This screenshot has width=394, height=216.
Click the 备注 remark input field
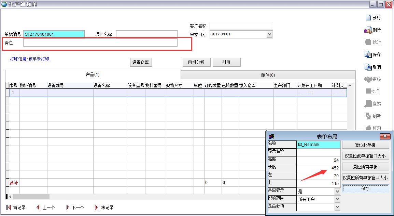point(100,43)
